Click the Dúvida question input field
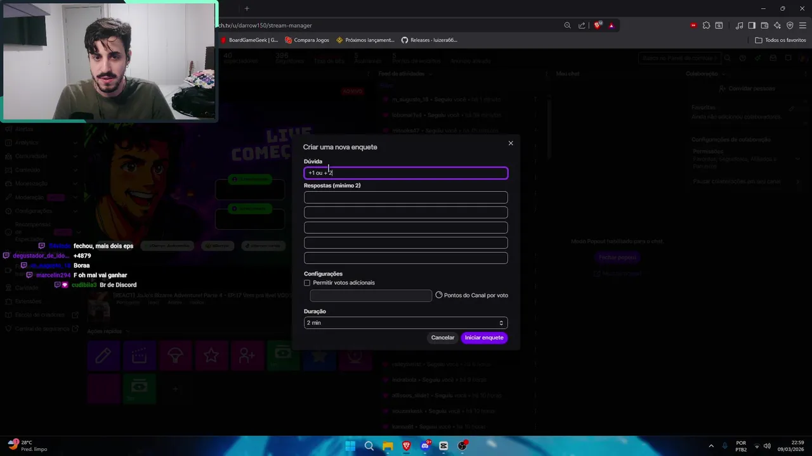Screen dimensions: 812x456 pyautogui.click(x=406, y=173)
